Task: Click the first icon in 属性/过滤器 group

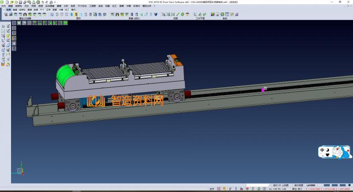Action: pos(6,15)
